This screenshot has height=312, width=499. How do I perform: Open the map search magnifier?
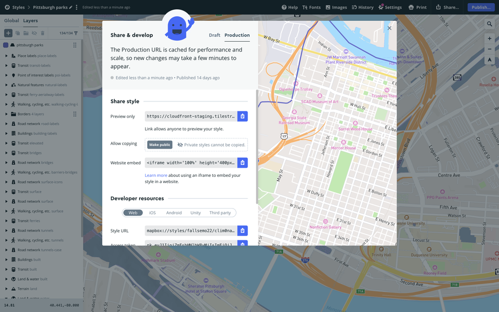pos(490,24)
